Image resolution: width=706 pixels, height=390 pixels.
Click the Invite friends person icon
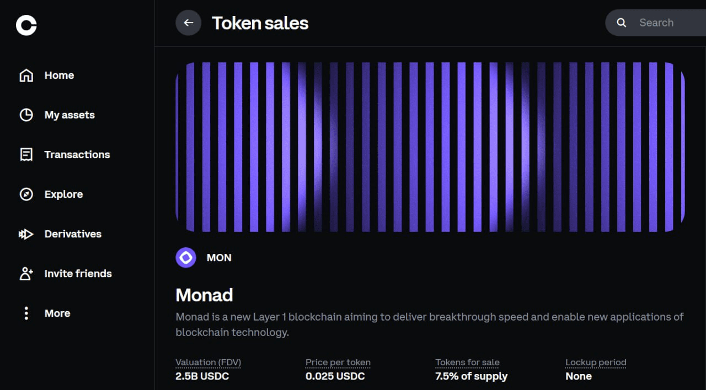26,274
